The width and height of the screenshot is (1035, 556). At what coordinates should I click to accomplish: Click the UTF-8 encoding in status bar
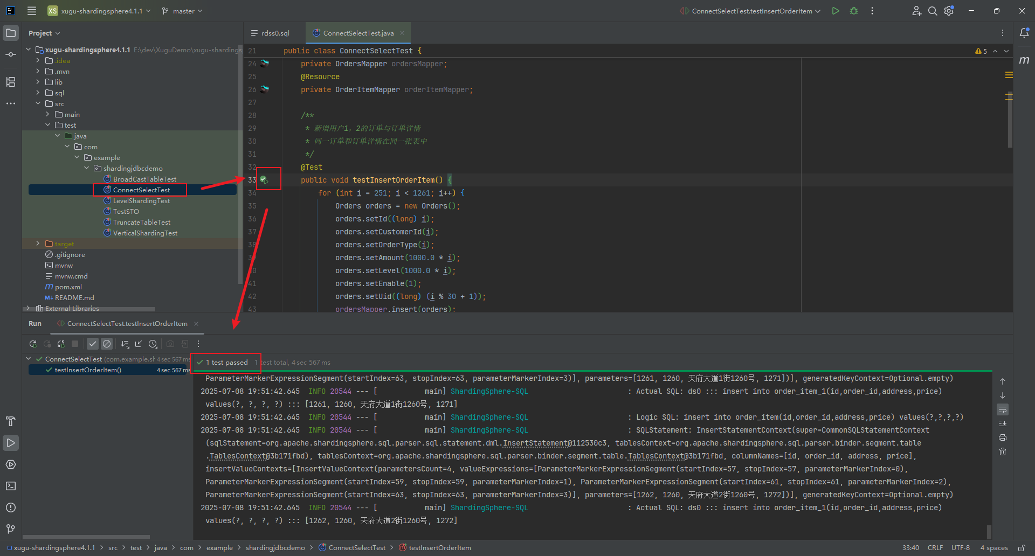tap(960, 547)
